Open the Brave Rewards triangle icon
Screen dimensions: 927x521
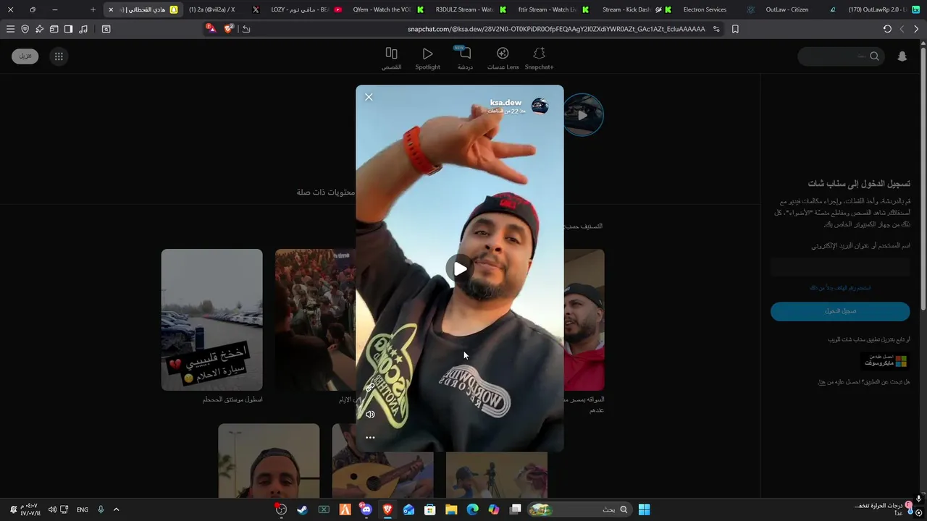(x=211, y=28)
